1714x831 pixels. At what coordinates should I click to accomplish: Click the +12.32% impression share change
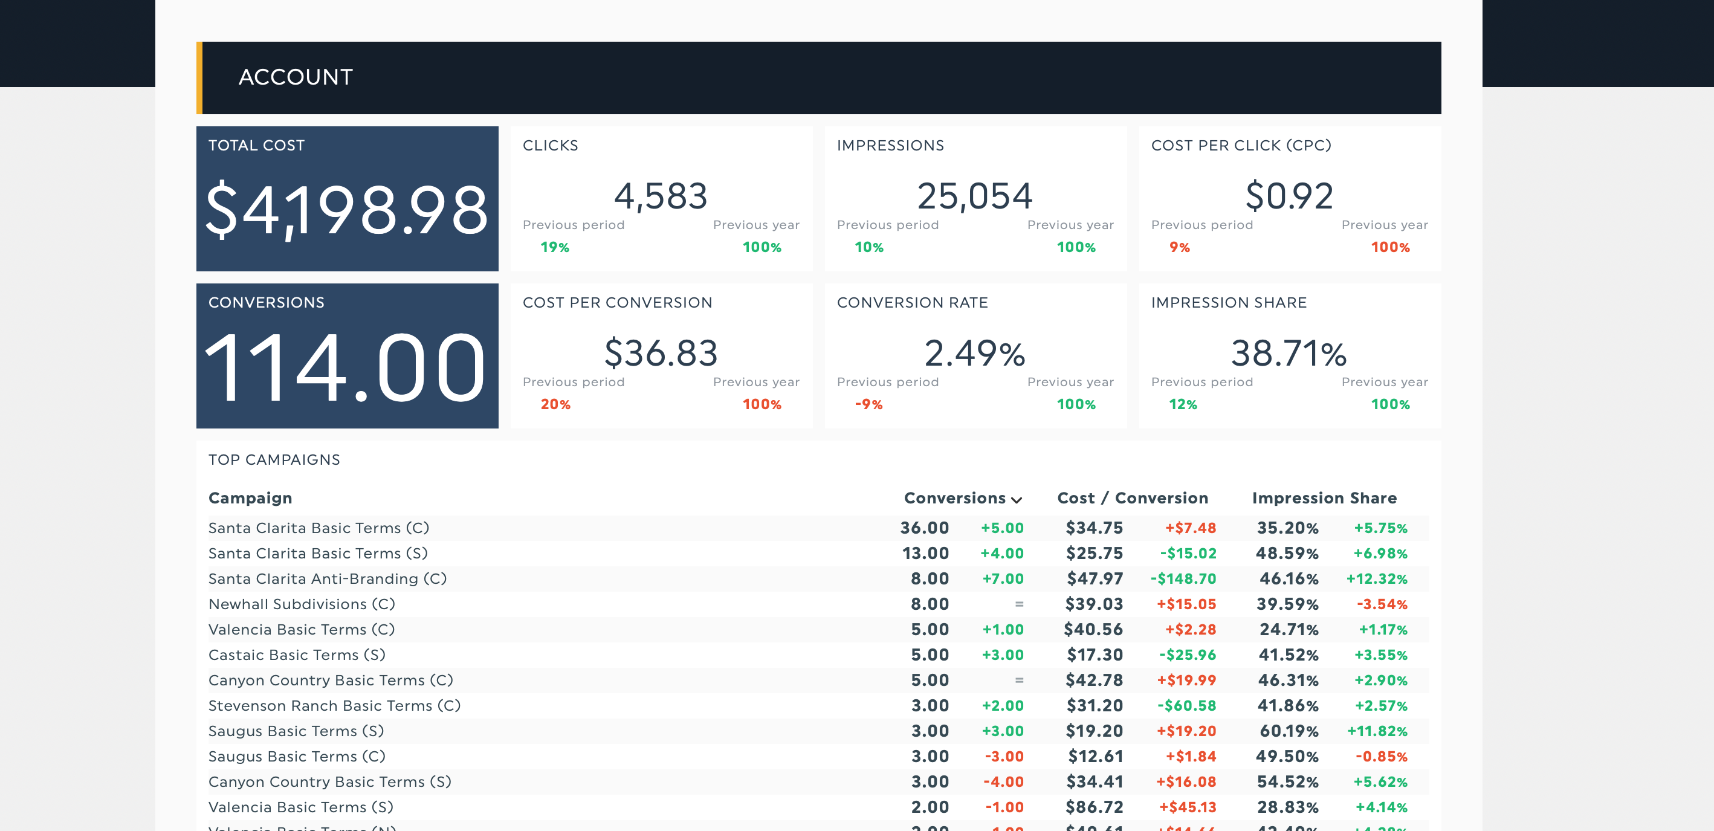pyautogui.click(x=1377, y=579)
